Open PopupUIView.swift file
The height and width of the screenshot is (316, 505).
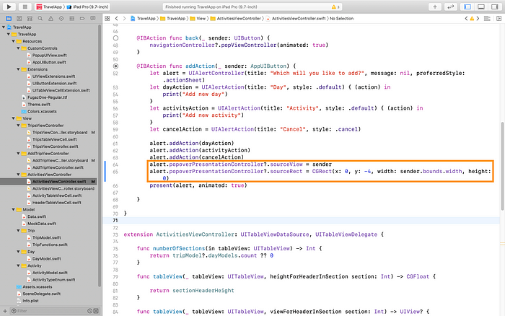point(49,56)
